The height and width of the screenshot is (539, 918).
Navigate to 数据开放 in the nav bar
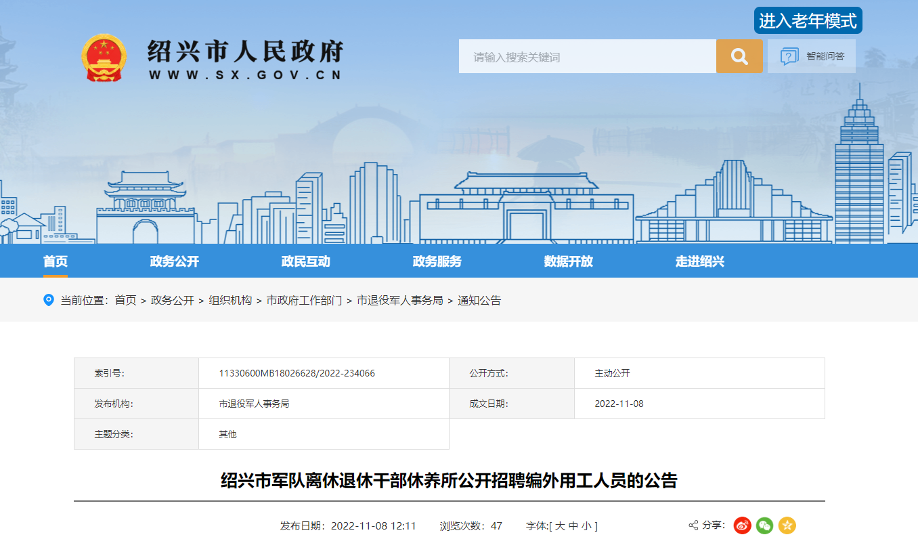[569, 261]
